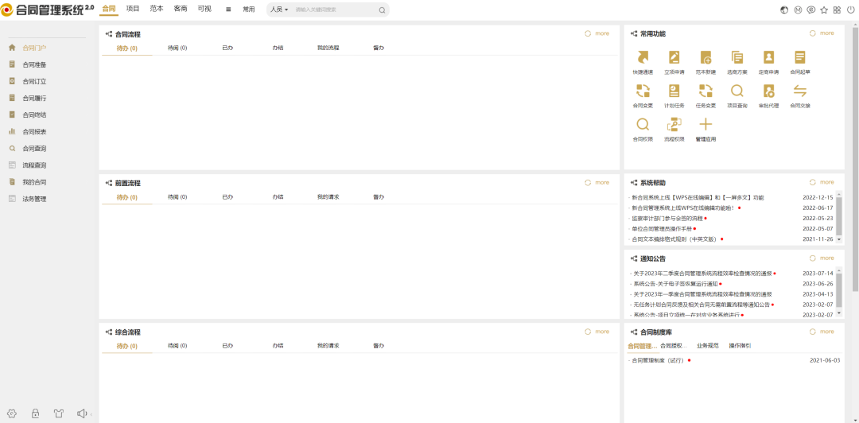Click the keyword search input field

334,10
